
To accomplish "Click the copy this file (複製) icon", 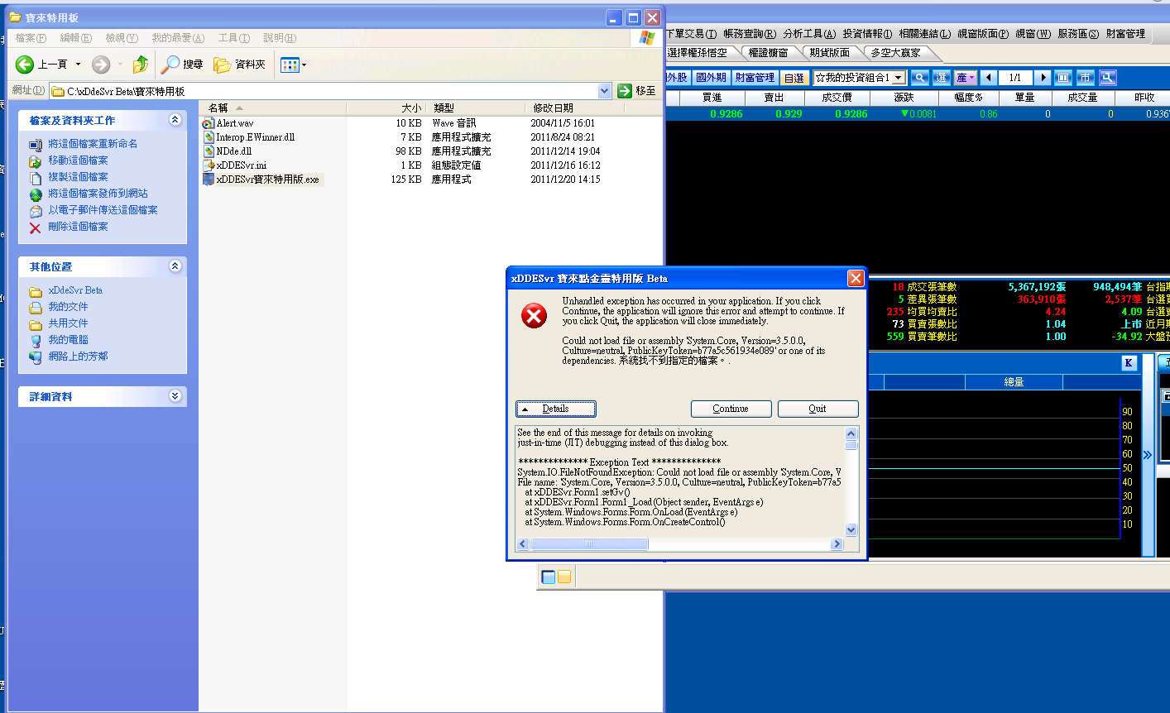I will coord(36,178).
